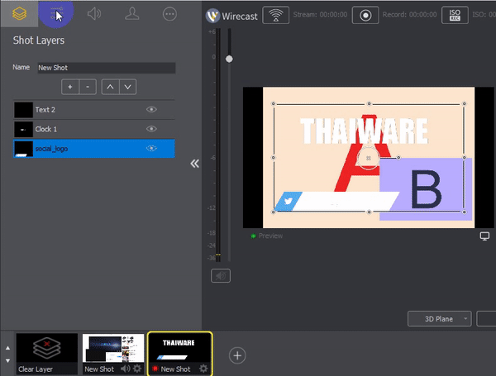Click the THAIWARE text in preview
This screenshot has width=496, height=376.
pyautogui.click(x=364, y=131)
